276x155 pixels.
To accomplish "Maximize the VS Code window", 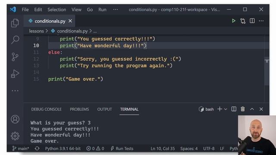I will 245,9.
